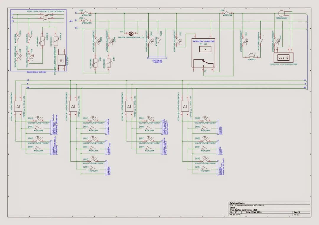Click the ΔI block inside Rozdzielnia Glowna
319x225 pixels.
[x=61, y=60]
